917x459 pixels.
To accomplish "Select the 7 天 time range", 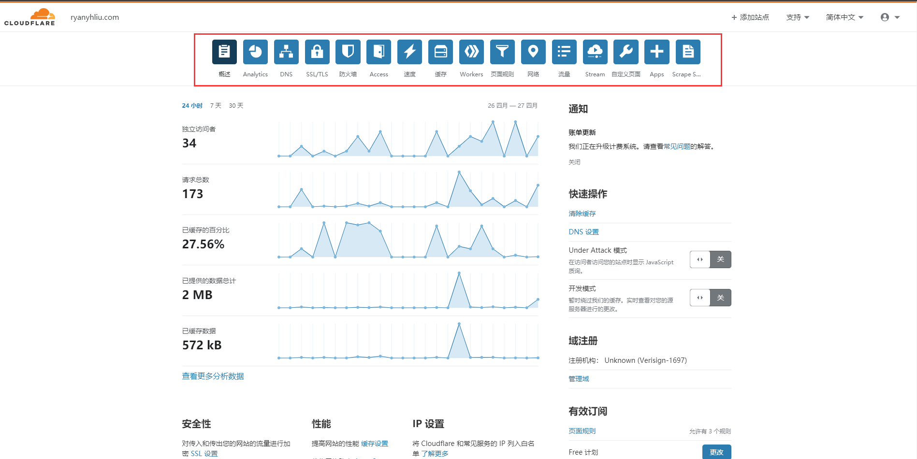I will pyautogui.click(x=216, y=105).
